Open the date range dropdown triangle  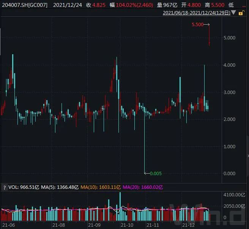click(x=233, y=13)
